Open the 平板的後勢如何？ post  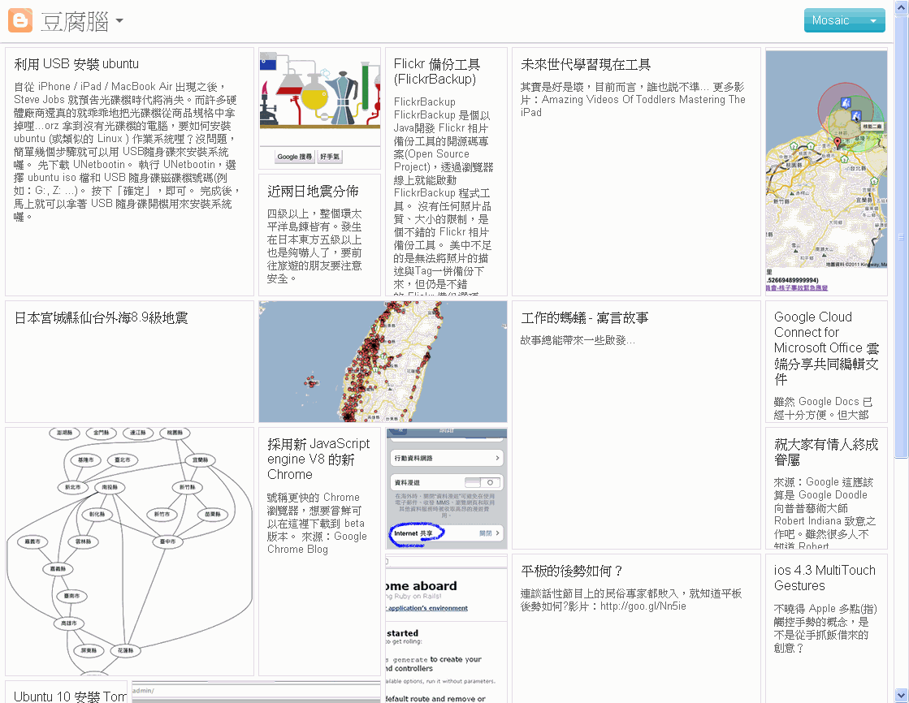tap(636, 628)
